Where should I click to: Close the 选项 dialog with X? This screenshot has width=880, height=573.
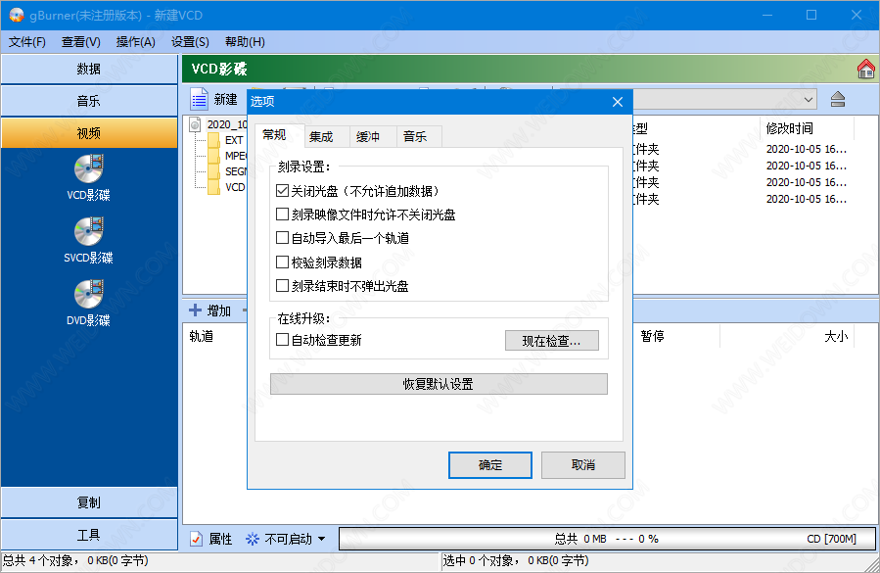pyautogui.click(x=618, y=102)
